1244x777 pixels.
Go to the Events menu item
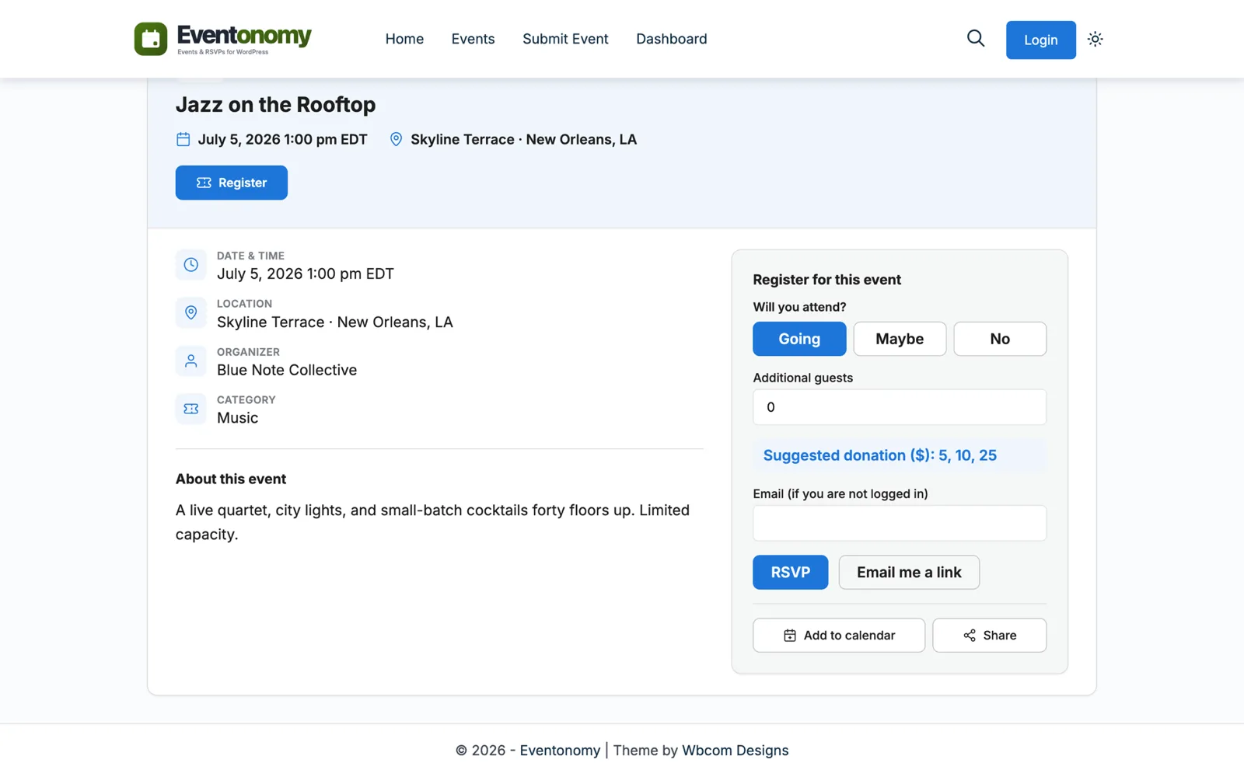coord(473,39)
